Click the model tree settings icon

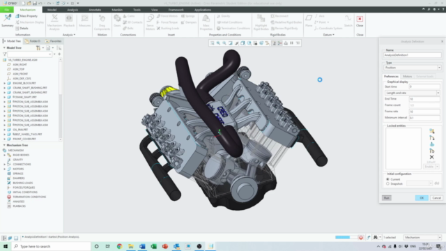[38, 48]
